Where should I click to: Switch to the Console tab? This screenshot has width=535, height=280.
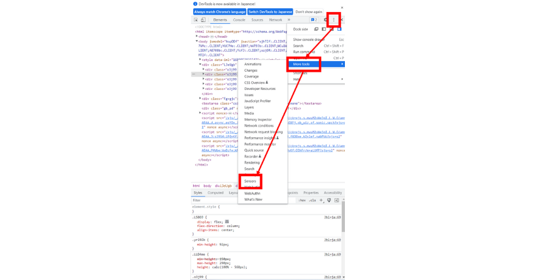(239, 20)
